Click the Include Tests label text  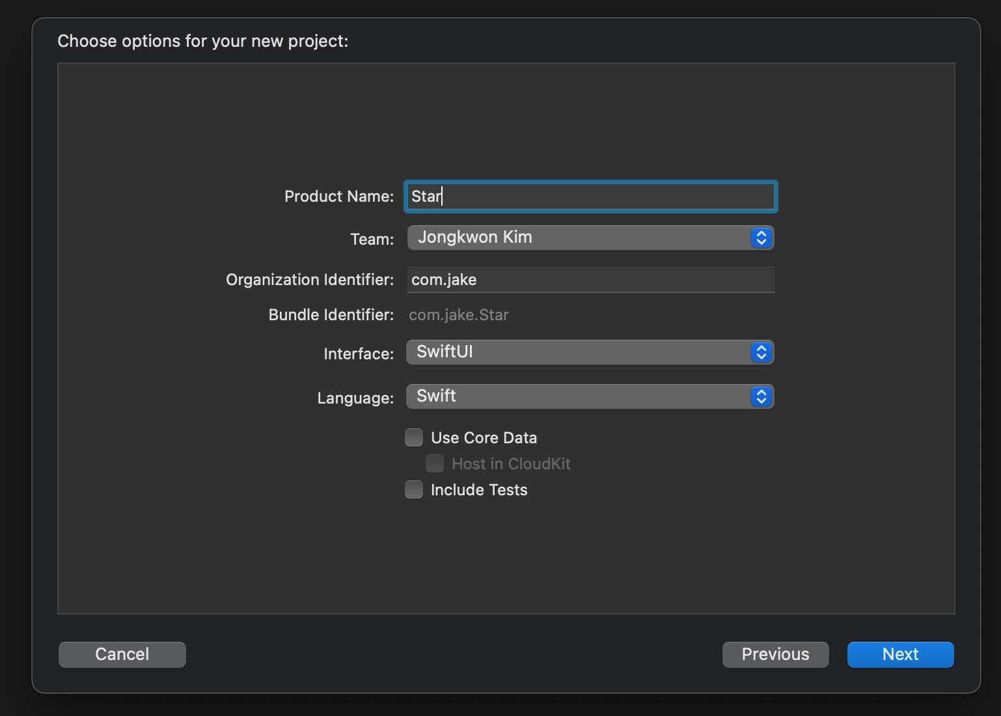(x=479, y=490)
